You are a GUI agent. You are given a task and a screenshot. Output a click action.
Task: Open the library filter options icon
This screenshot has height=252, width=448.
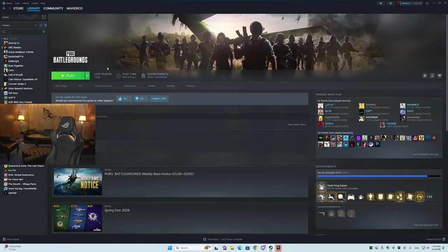tap(44, 32)
